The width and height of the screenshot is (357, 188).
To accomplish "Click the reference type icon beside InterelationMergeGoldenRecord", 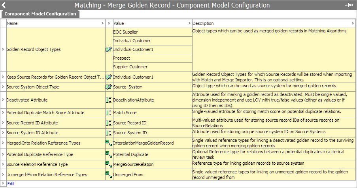I will tap(109, 143).
